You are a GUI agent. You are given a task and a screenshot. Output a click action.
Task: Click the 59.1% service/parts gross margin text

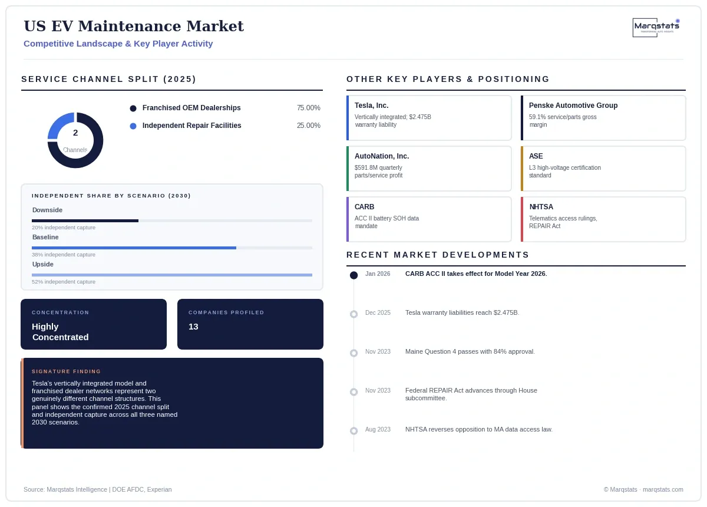tap(563, 121)
